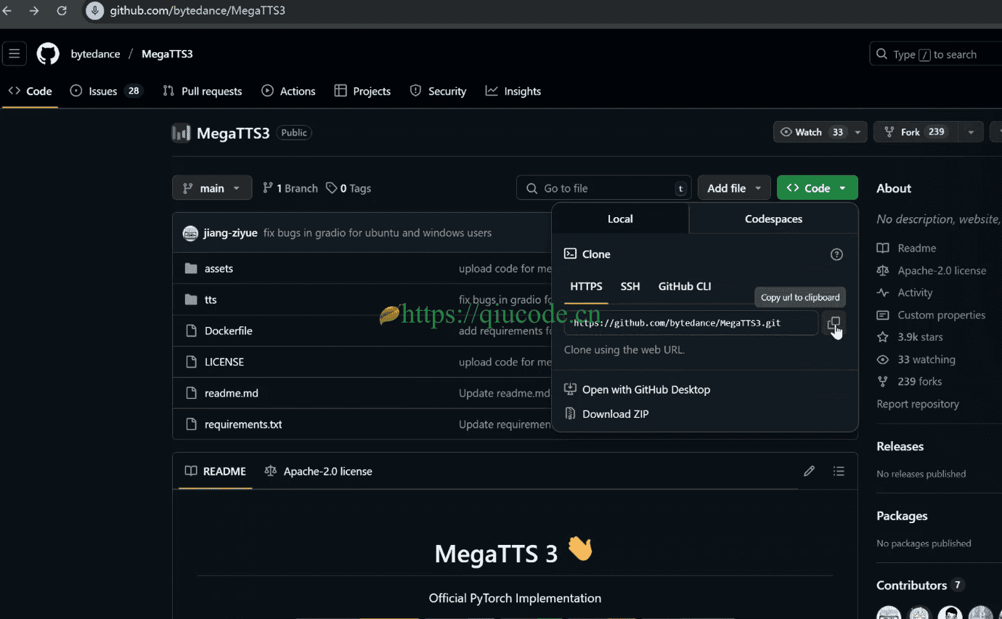Switch to the Codespaces tab
The image size is (1002, 619).
point(773,219)
